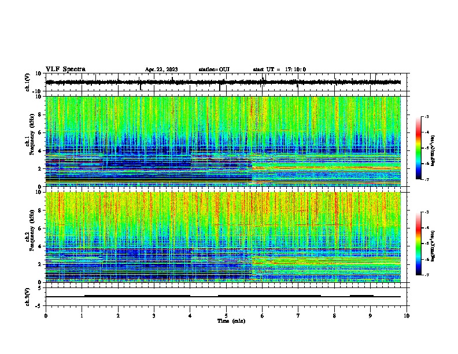This screenshot has height=354, width=458.
Task: Click the "2" kHz tick of ch.2 spectrogram
Action: point(40,264)
